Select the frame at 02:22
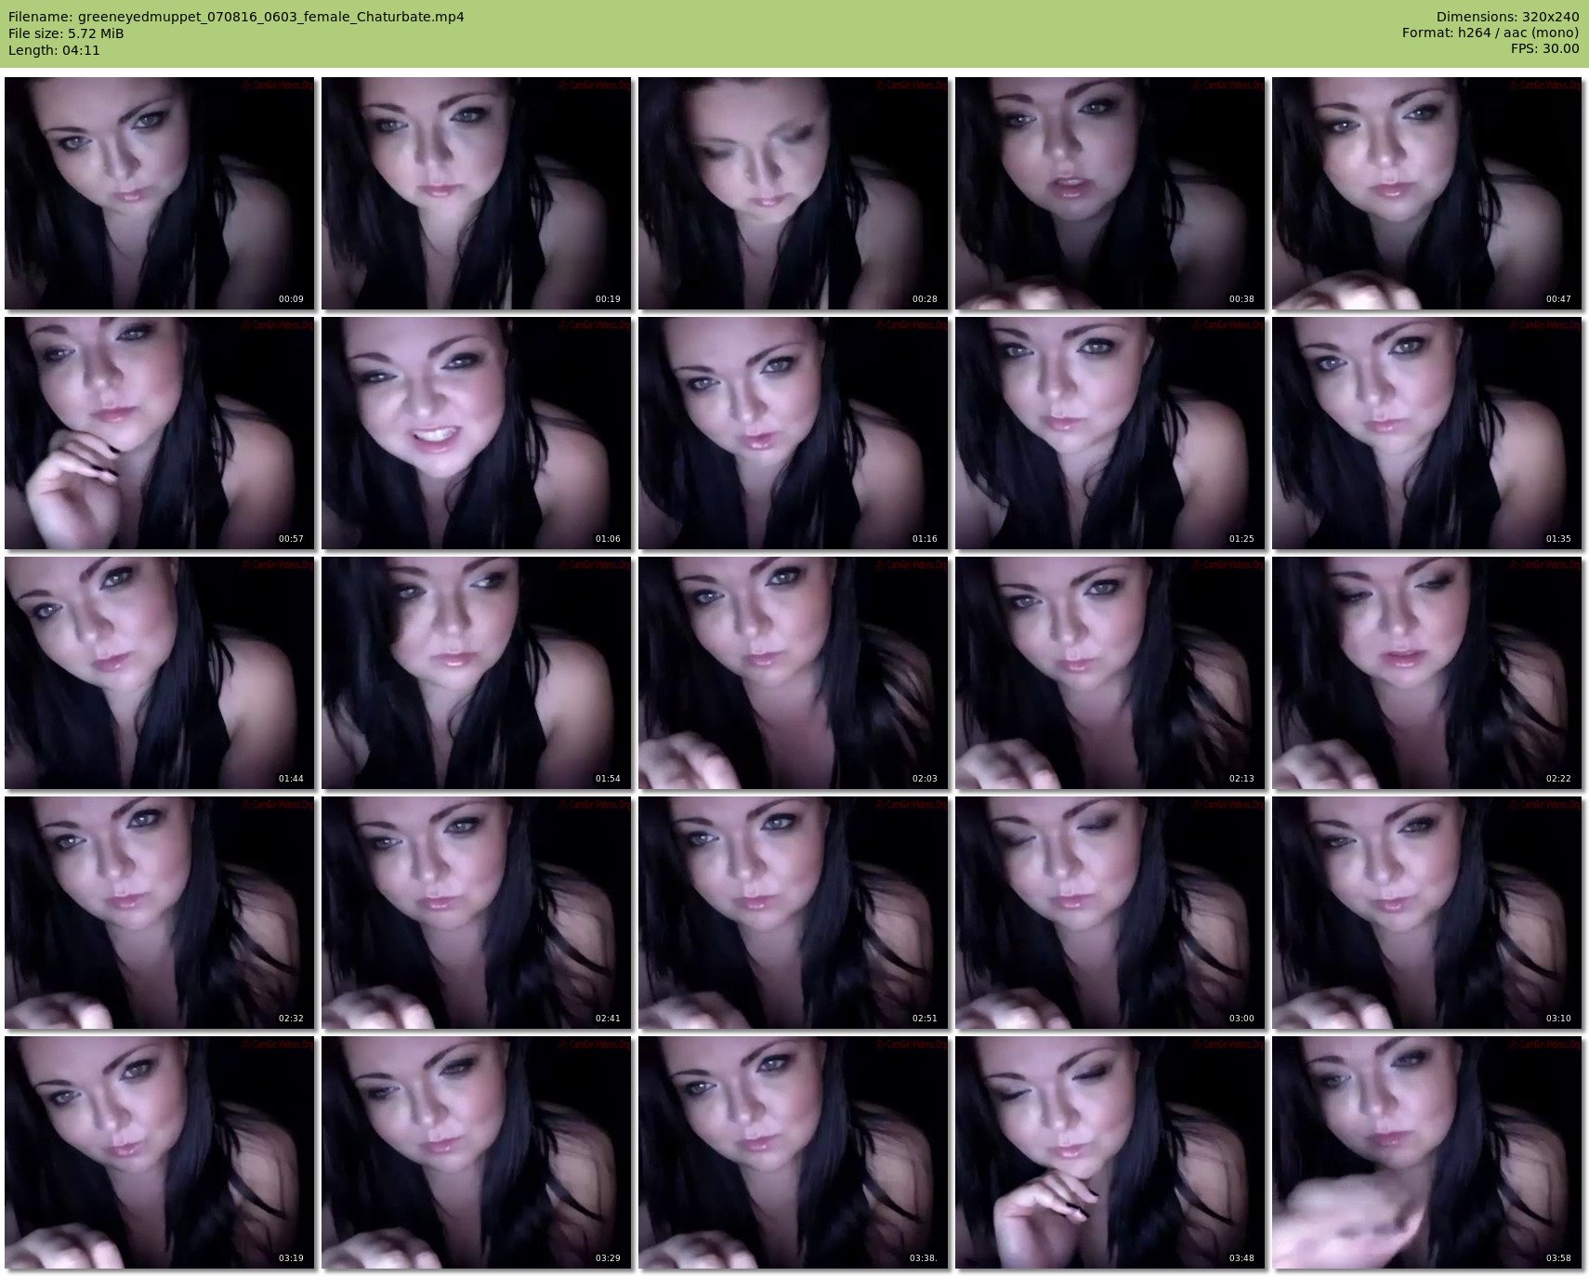The height and width of the screenshot is (1276, 1589). (1426, 673)
